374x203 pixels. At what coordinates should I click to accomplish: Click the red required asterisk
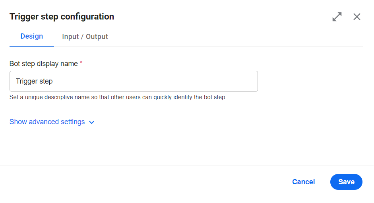click(x=81, y=62)
